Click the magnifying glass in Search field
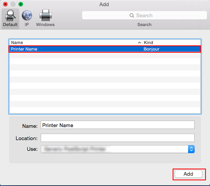The image size is (210, 186). click(x=132, y=15)
